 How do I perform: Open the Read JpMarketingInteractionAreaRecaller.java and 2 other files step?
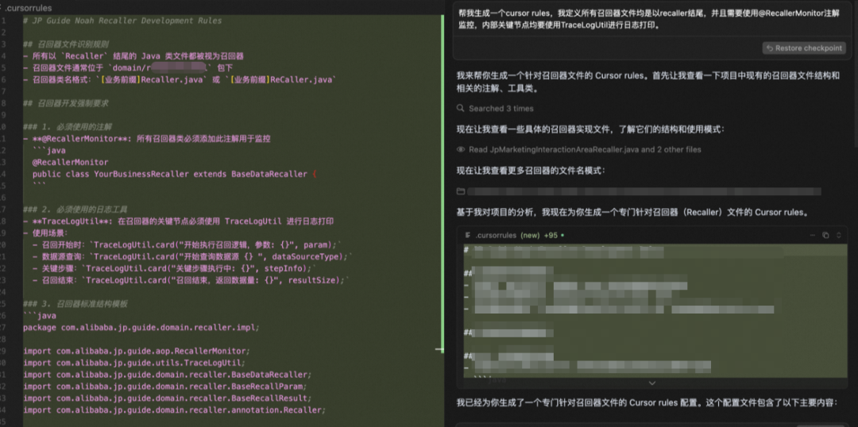pyautogui.click(x=585, y=149)
